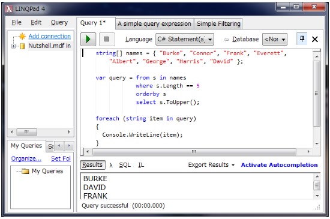
Task: Click results pane scroll up arrow
Action: 317,176
